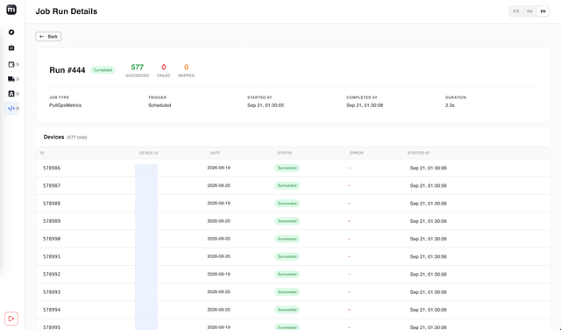Viewport: 561px width, 330px height.
Task: Select row ID 578986
Action: 52,168
